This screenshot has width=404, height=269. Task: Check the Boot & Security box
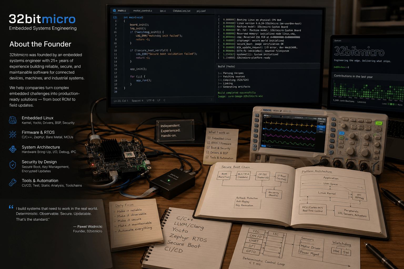[208, 147]
